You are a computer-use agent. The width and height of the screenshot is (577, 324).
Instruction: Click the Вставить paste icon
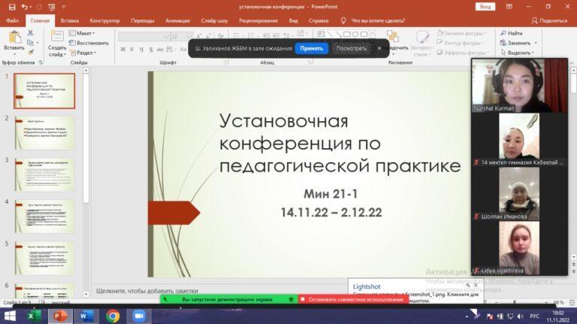tap(14, 37)
